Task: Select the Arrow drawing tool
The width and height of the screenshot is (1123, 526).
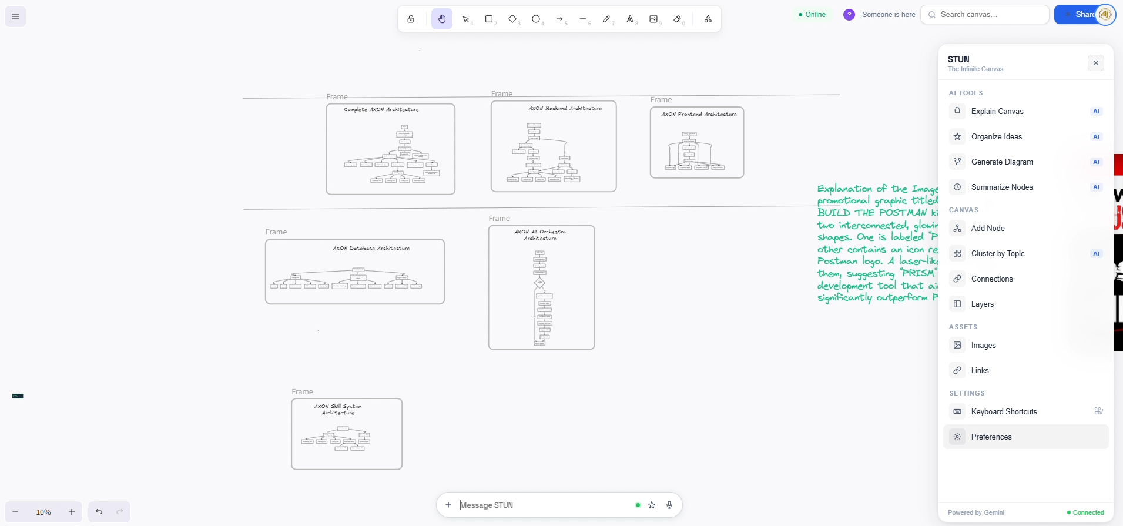Action: (560, 19)
